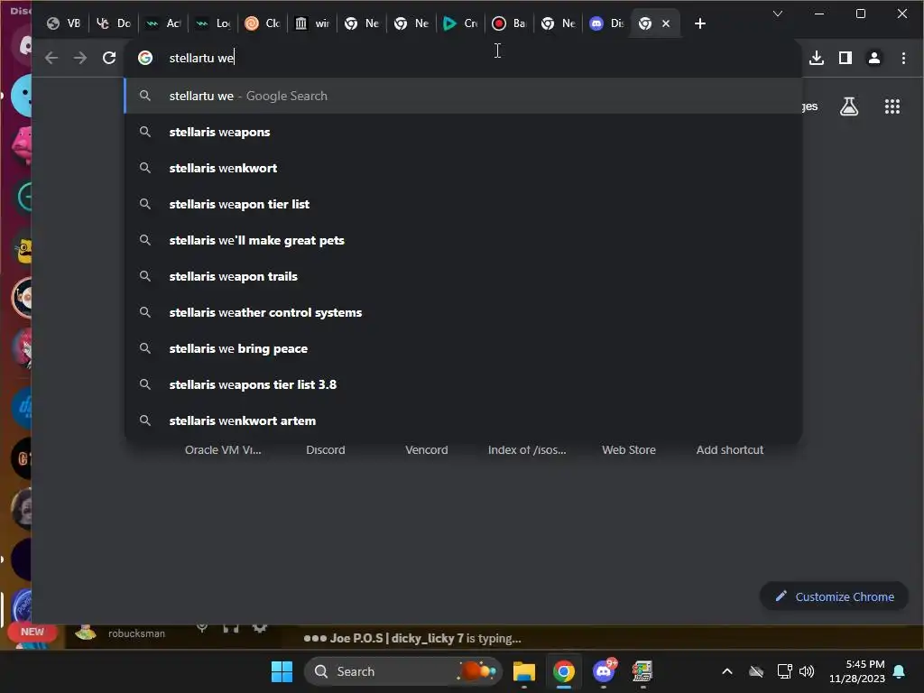Toggle the Chrome side panel icon

click(x=845, y=58)
